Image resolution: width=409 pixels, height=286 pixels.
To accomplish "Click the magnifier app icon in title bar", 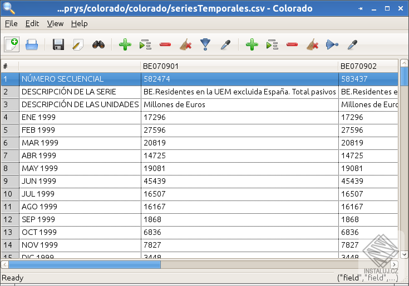I will 9,8.
